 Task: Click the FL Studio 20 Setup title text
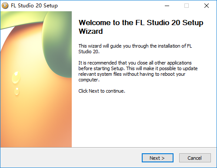[34, 6]
